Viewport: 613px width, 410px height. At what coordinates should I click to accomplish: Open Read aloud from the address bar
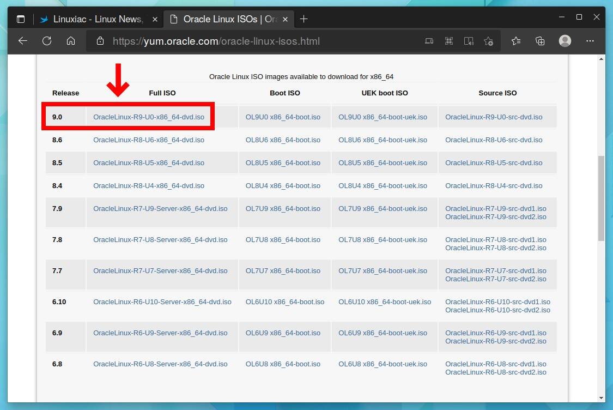(x=469, y=41)
